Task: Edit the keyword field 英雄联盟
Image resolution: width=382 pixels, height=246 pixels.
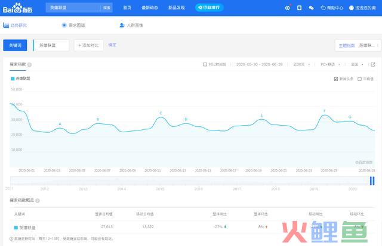Action: point(51,45)
